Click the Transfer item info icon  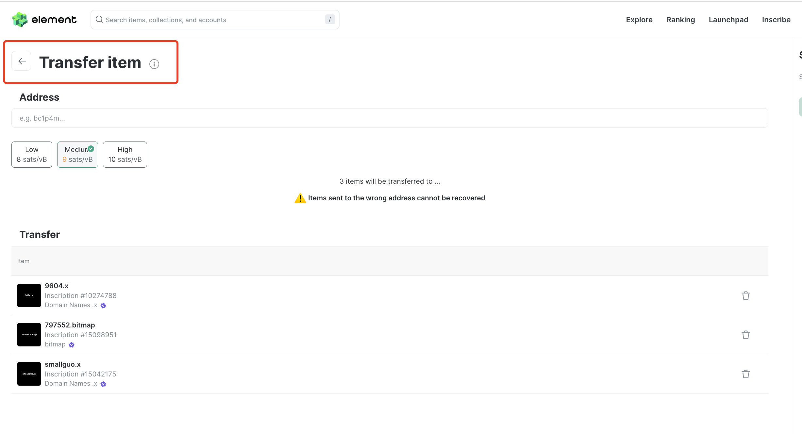point(154,64)
